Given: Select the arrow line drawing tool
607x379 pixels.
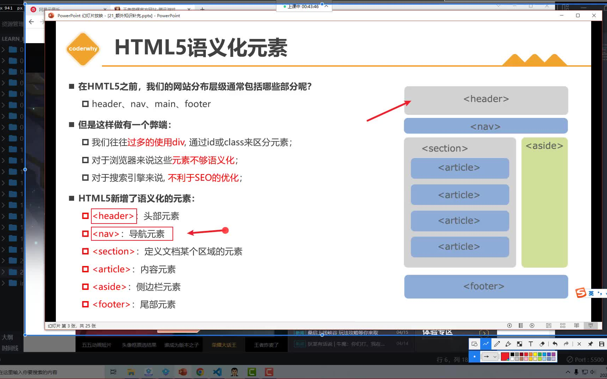Looking at the screenshot, I should coord(485,344).
